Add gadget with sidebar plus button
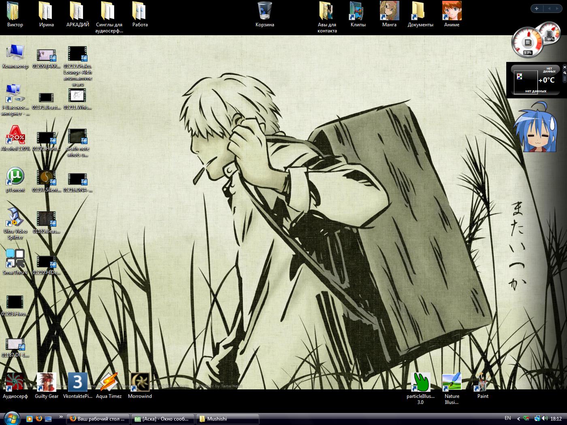 536,8
